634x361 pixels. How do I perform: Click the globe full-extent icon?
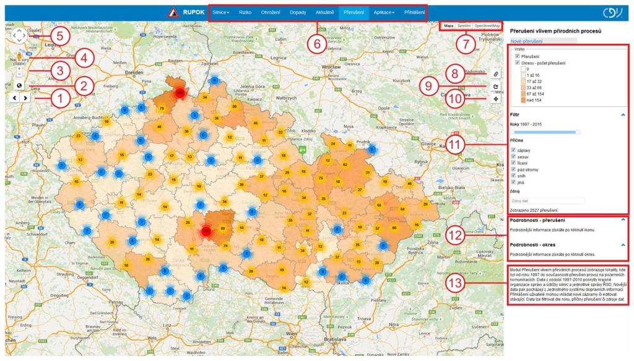(19, 85)
